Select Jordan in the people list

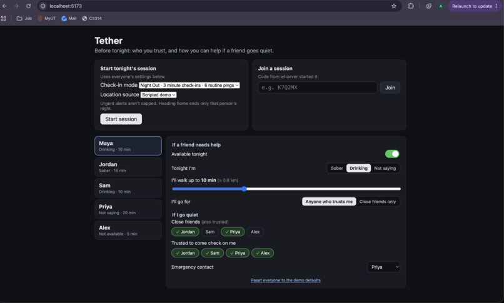[128, 167]
